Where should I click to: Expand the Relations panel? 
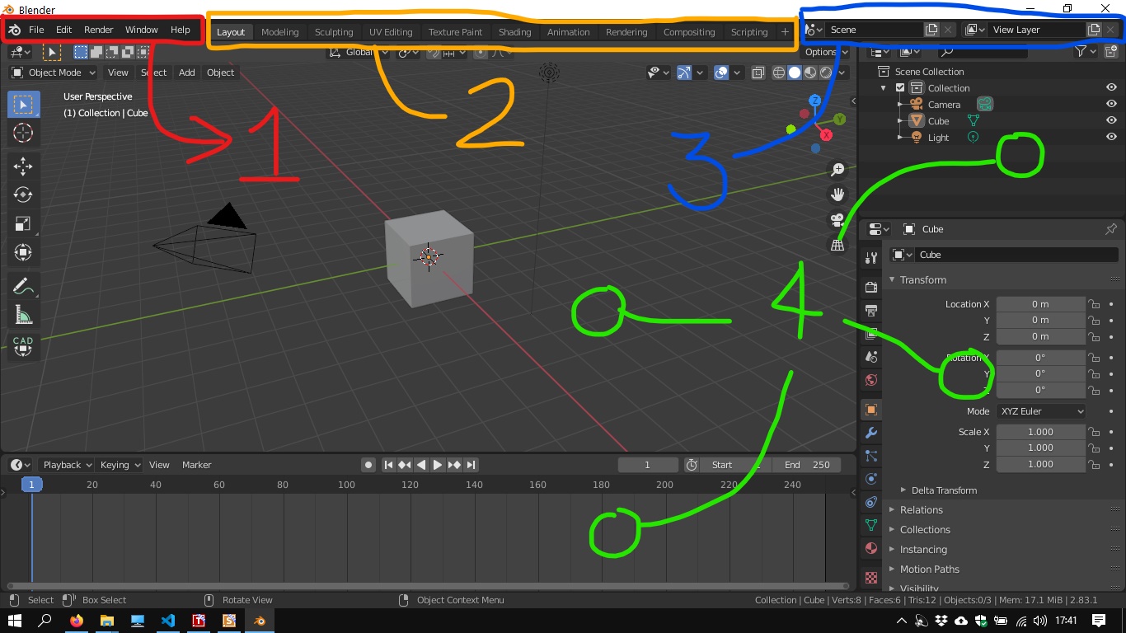pyautogui.click(x=921, y=510)
